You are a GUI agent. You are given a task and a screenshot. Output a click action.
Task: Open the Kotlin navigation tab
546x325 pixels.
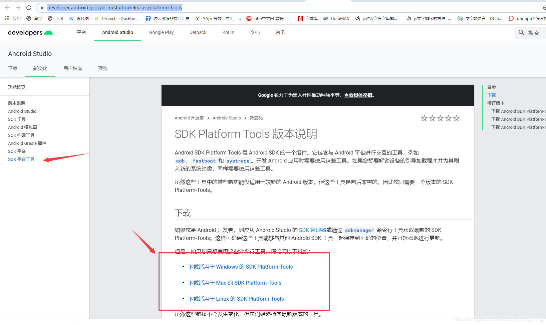coord(228,32)
